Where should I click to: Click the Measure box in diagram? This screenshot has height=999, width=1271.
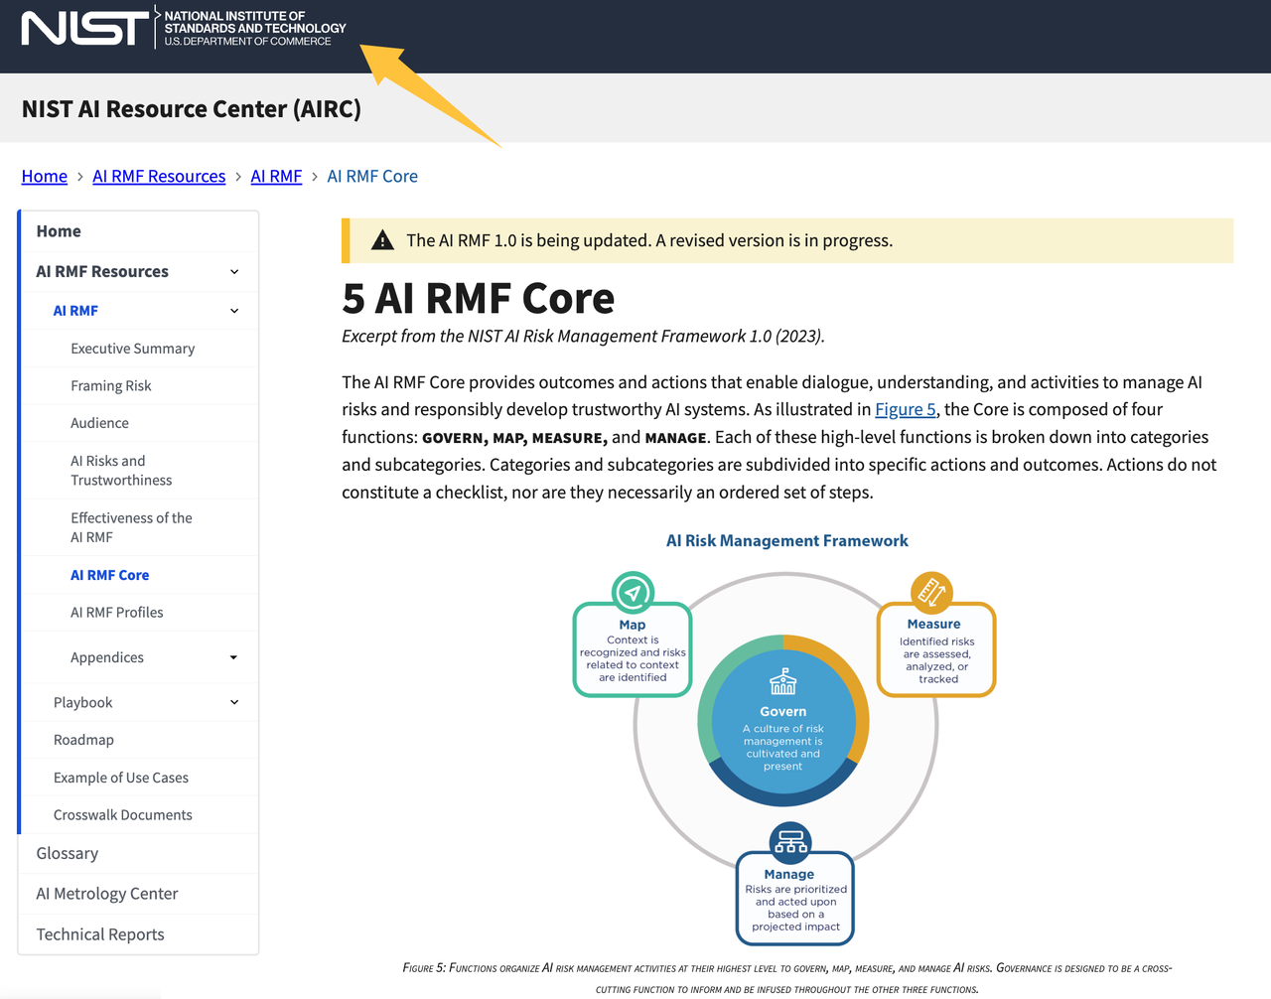(x=936, y=649)
